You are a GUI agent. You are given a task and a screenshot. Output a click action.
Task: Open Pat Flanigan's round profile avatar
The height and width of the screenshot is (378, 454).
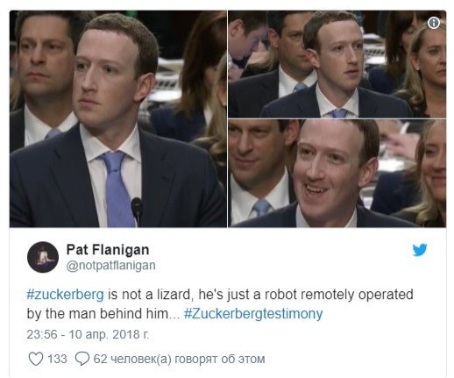43,257
